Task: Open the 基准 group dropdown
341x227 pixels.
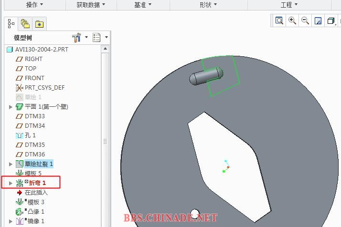Action: [143, 5]
